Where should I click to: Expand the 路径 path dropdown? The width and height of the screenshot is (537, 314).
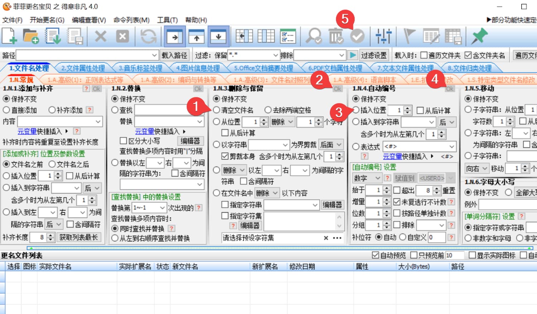[x=154, y=55]
